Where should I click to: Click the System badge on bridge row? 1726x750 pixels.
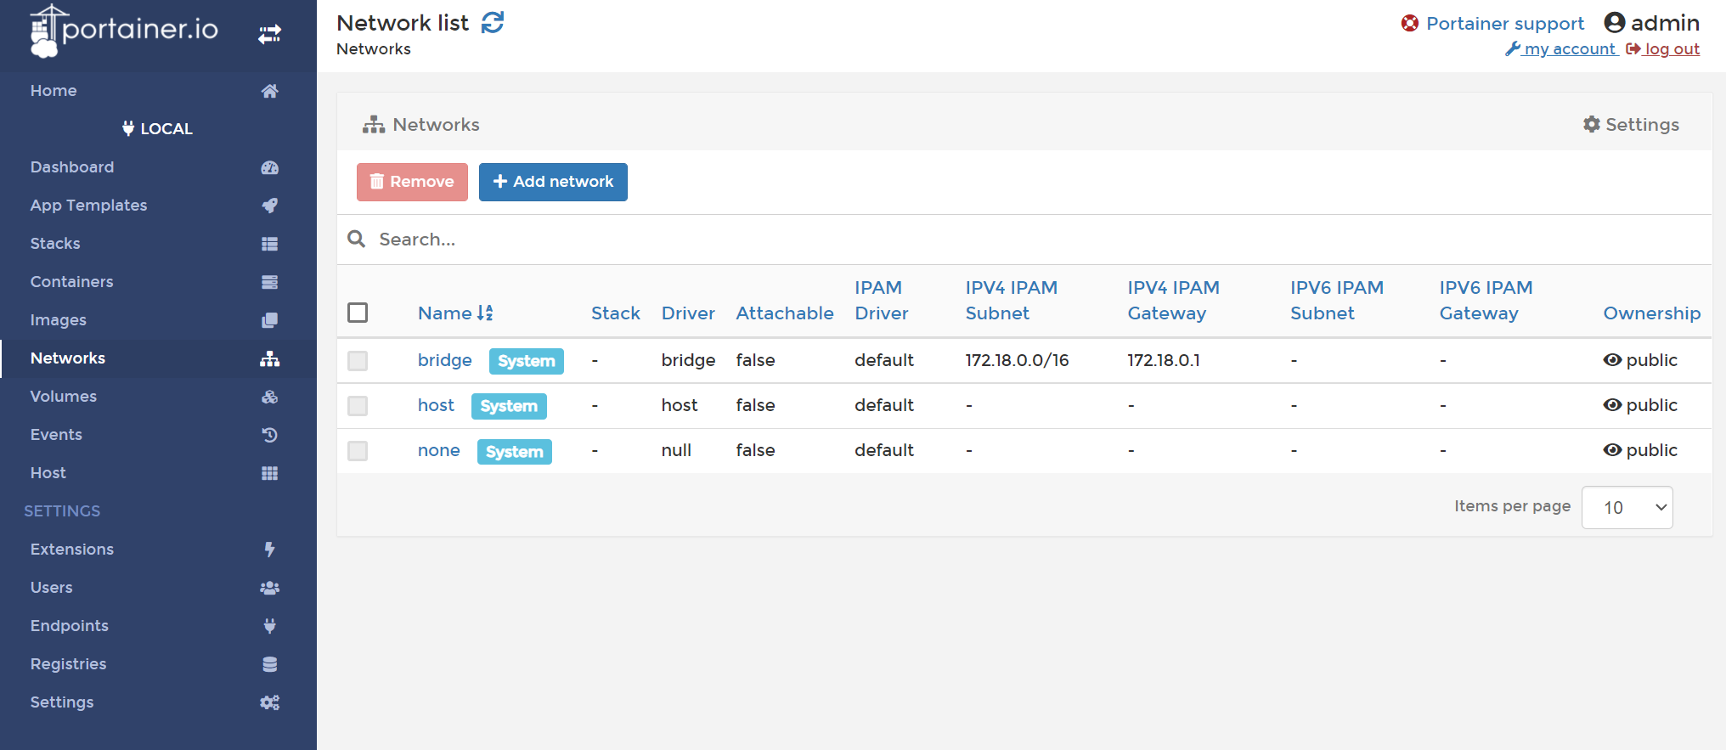click(526, 361)
